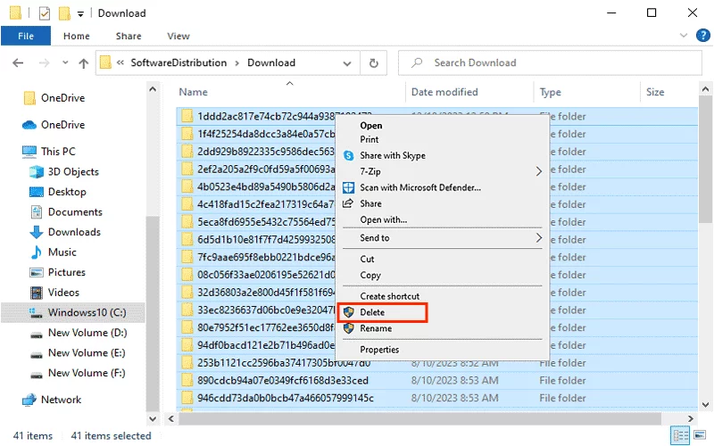Click the Properties checkmark quick access icon

[x=44, y=13]
